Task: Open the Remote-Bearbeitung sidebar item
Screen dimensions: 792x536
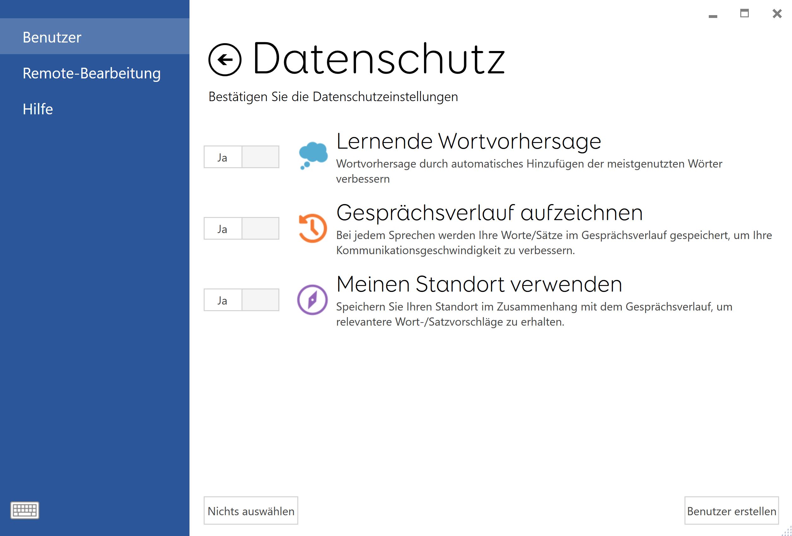Action: coord(91,73)
